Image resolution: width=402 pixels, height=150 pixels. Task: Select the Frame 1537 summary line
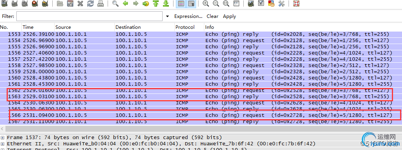[x=114, y=138]
